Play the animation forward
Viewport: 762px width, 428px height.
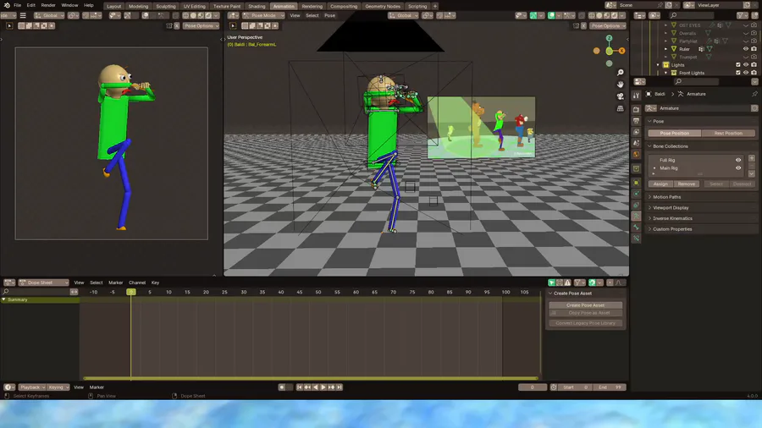point(323,387)
